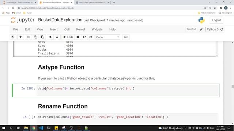Open the Kernel menu
234x131 pixels.
click(80, 29)
